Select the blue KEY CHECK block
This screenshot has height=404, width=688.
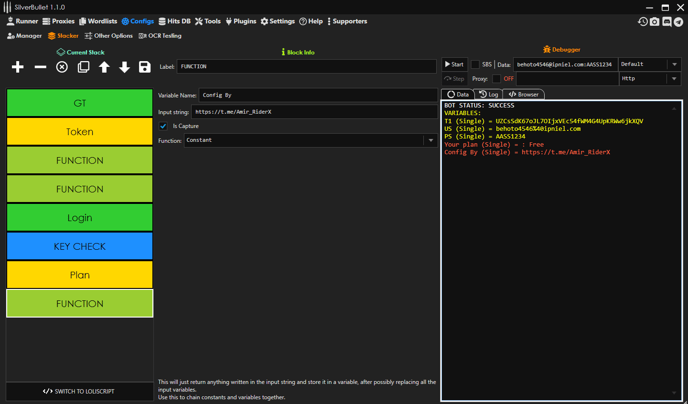click(80, 246)
